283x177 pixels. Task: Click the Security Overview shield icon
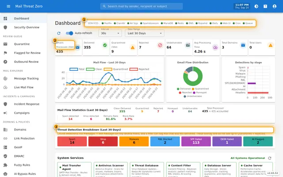pos(5,27)
